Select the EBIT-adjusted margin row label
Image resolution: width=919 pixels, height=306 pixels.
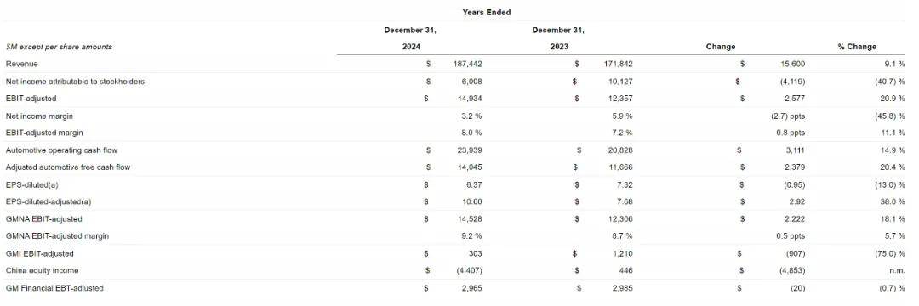[44, 133]
